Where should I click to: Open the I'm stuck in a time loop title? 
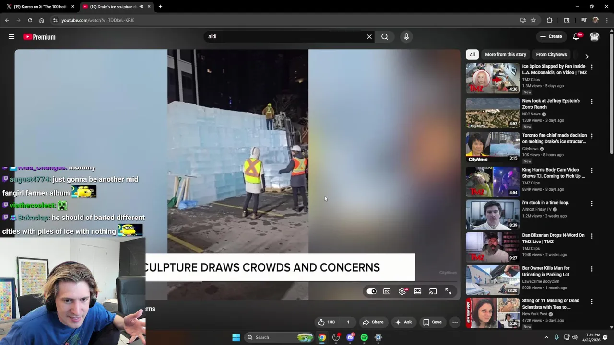546,203
